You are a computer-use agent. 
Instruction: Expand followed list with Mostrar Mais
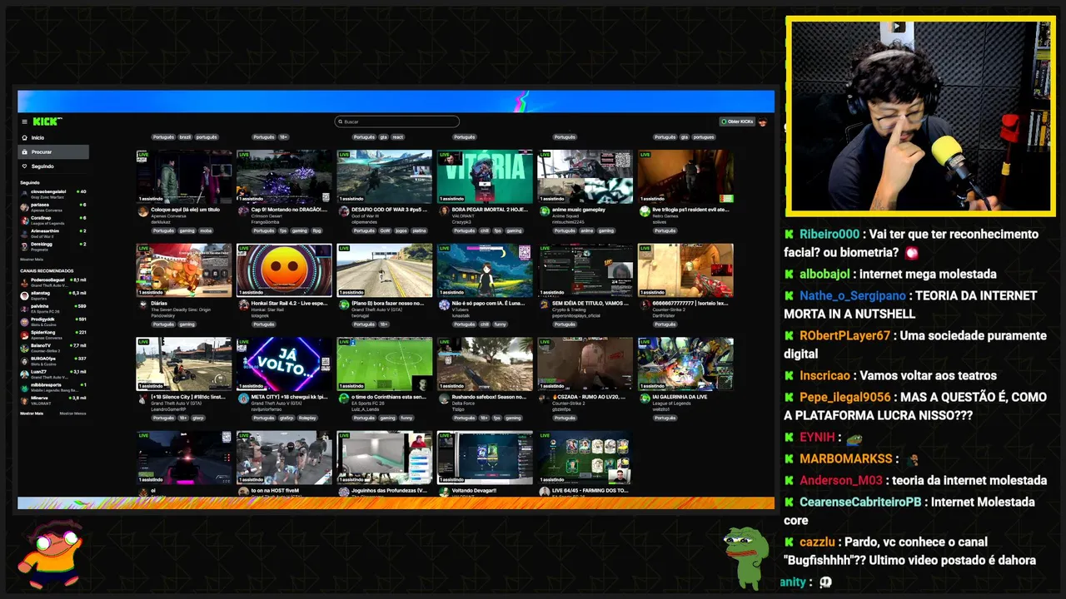point(32,260)
